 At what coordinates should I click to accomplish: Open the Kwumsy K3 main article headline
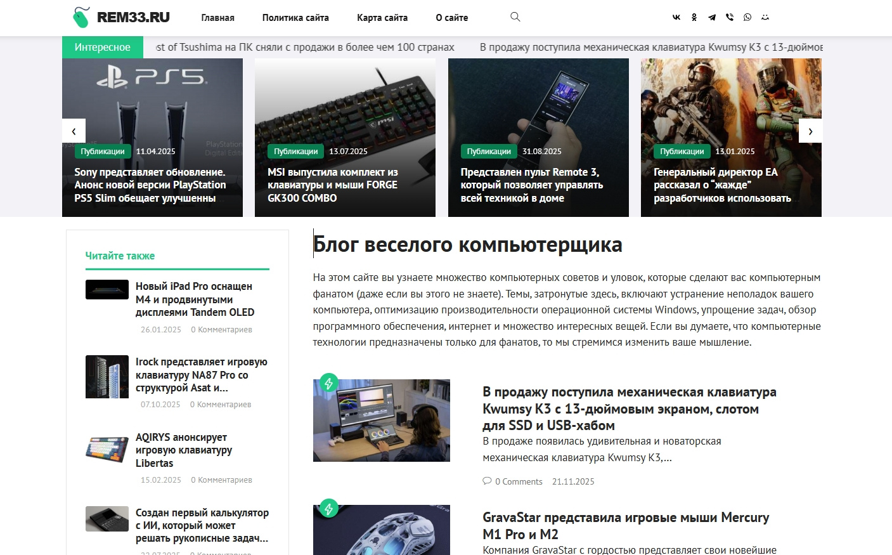coord(630,408)
